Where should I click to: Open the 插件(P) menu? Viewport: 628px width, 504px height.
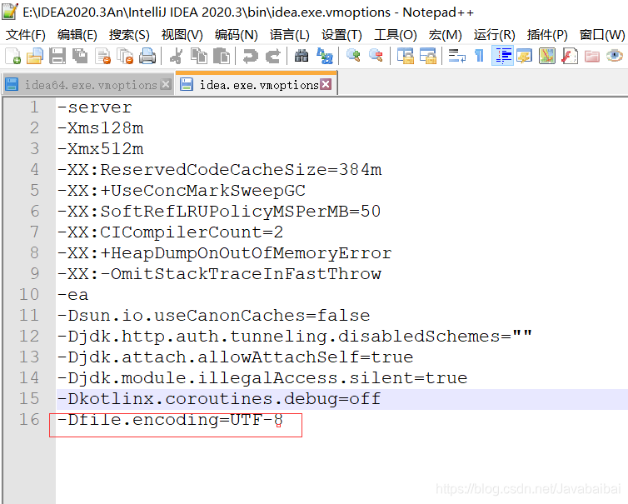pyautogui.click(x=547, y=35)
